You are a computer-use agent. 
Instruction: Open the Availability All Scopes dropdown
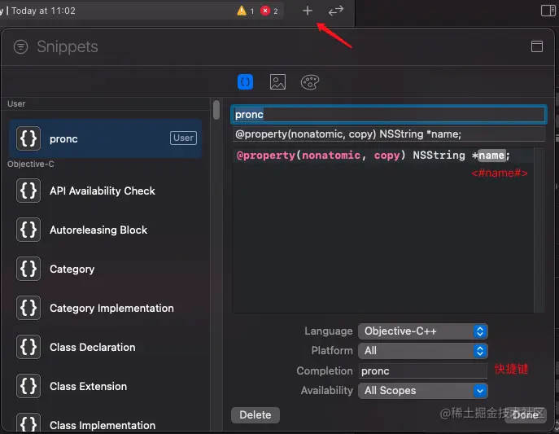pos(423,391)
